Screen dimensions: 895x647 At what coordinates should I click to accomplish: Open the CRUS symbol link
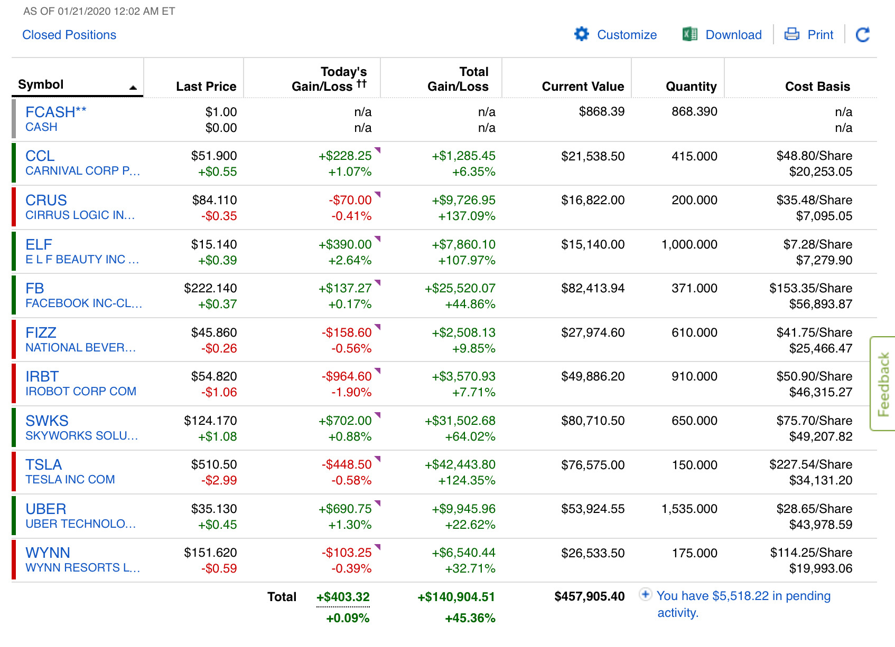pyautogui.click(x=46, y=201)
